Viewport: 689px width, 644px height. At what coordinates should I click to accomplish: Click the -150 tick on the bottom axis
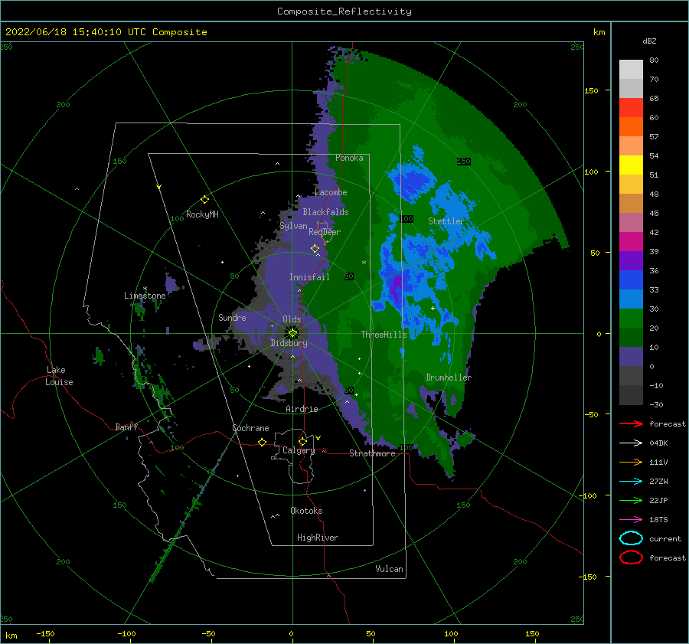[x=45, y=633]
